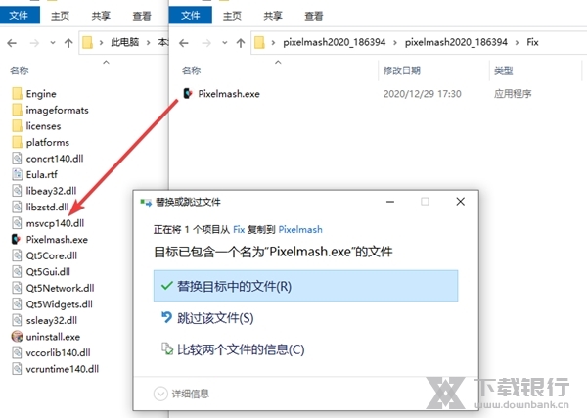Select the uninstall.exe file name
The image size is (587, 418).
pos(53,337)
